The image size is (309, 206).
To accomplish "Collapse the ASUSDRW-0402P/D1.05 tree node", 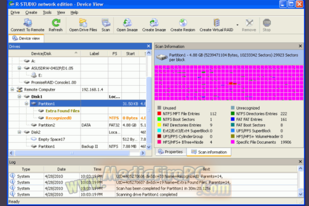I will 19,68.
